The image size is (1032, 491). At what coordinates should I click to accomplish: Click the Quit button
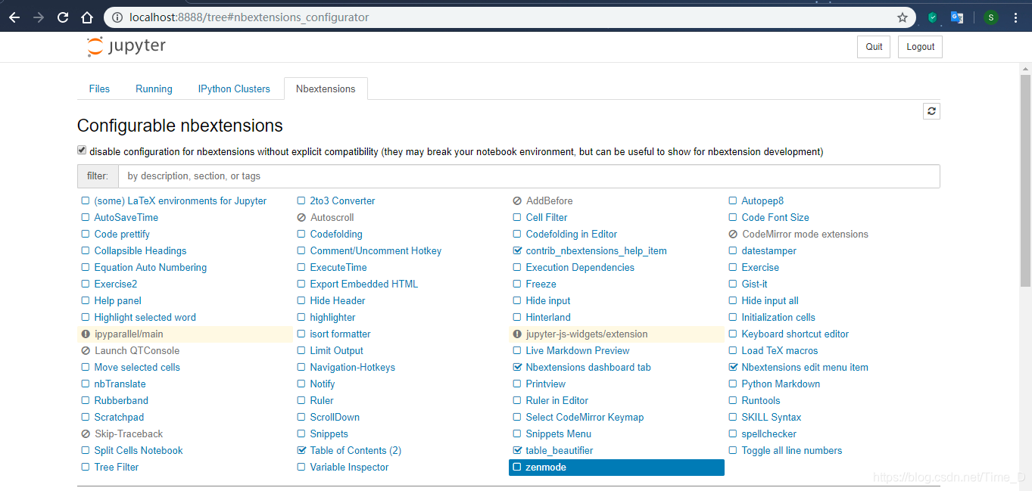coord(874,46)
